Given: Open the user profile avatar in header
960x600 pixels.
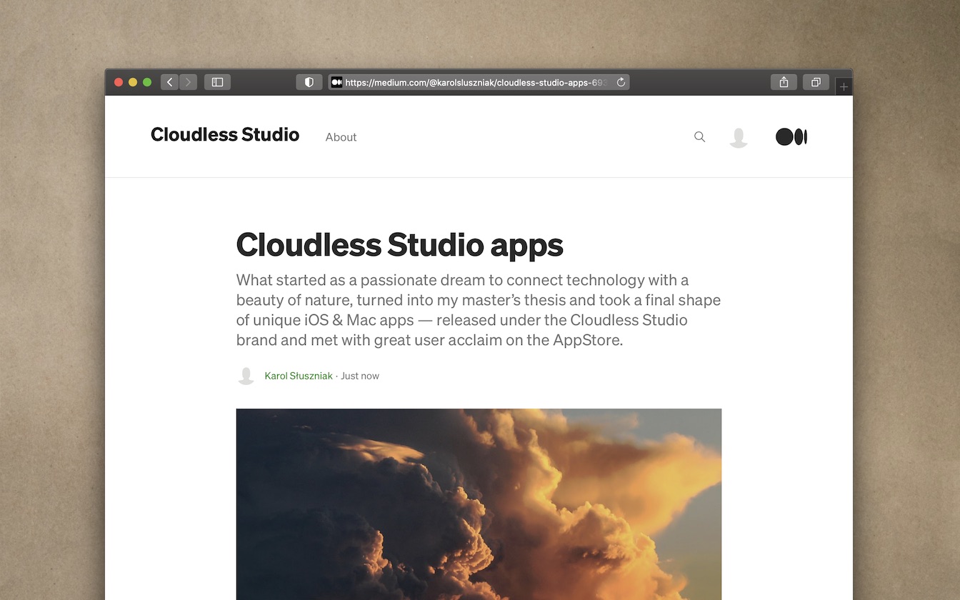Looking at the screenshot, I should [x=739, y=137].
